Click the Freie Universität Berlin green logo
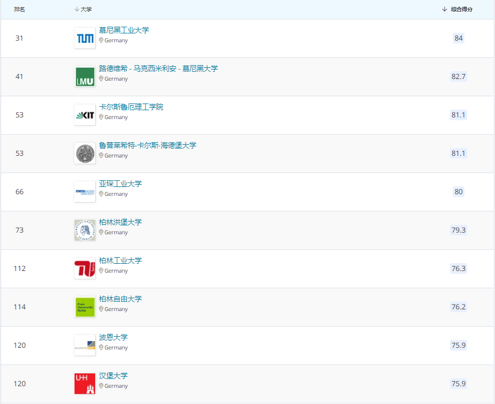This screenshot has height=404, width=495. click(x=85, y=307)
